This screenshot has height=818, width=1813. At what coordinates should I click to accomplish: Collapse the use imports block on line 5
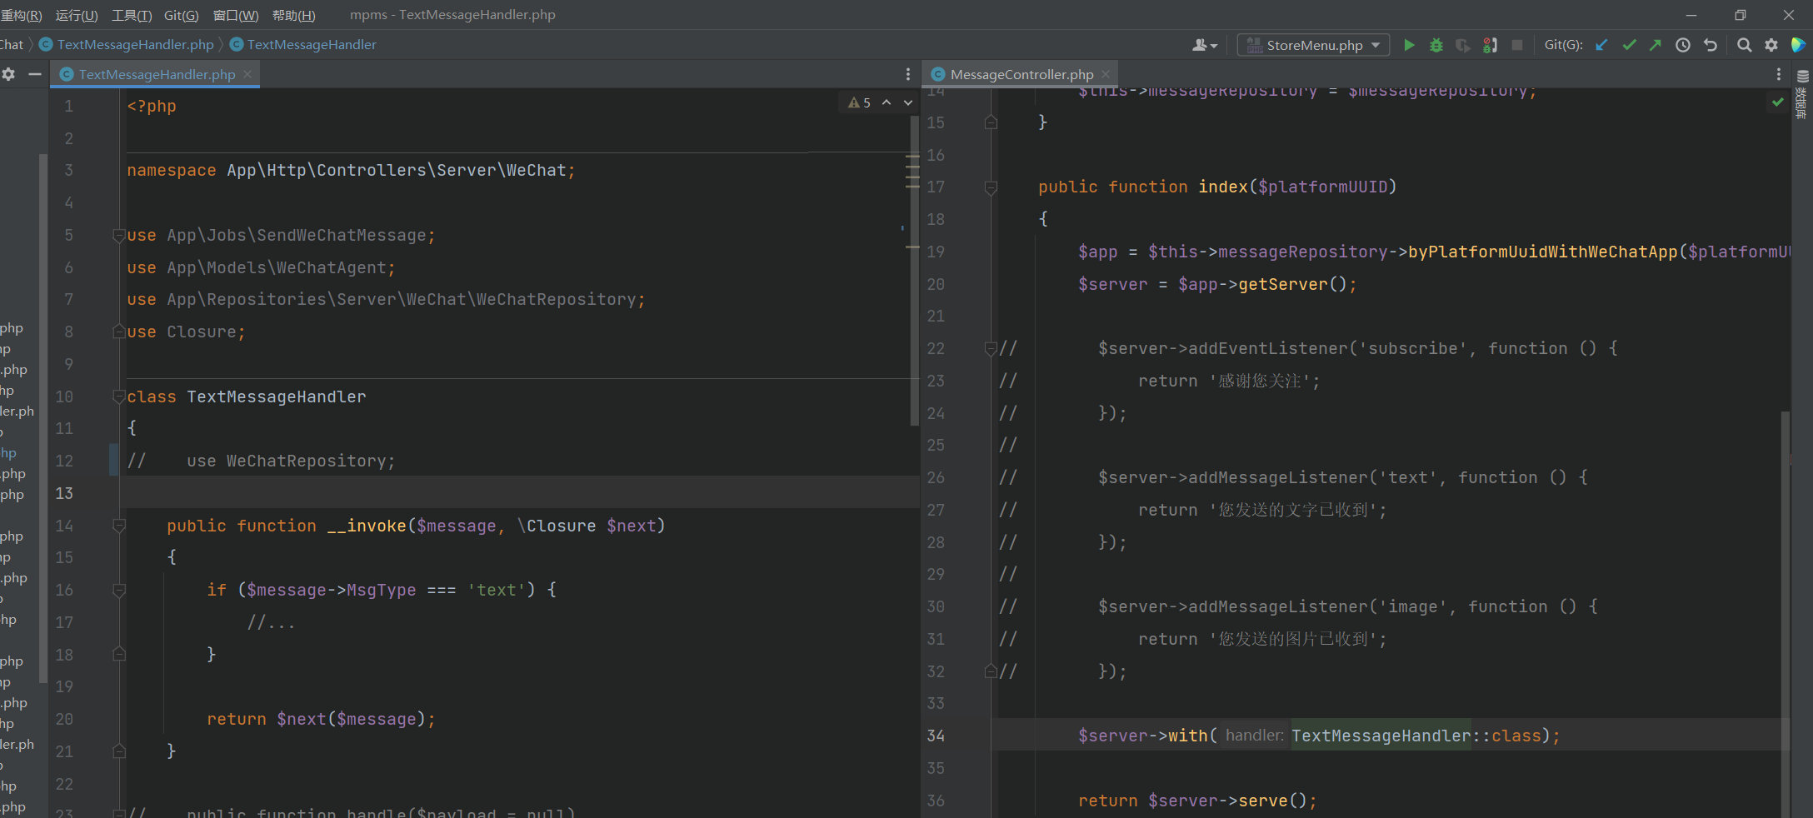(119, 236)
